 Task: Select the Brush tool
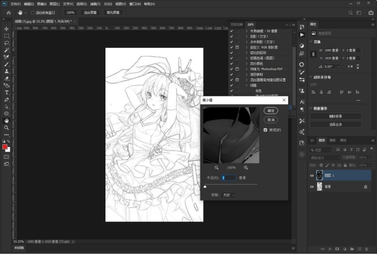click(7, 64)
